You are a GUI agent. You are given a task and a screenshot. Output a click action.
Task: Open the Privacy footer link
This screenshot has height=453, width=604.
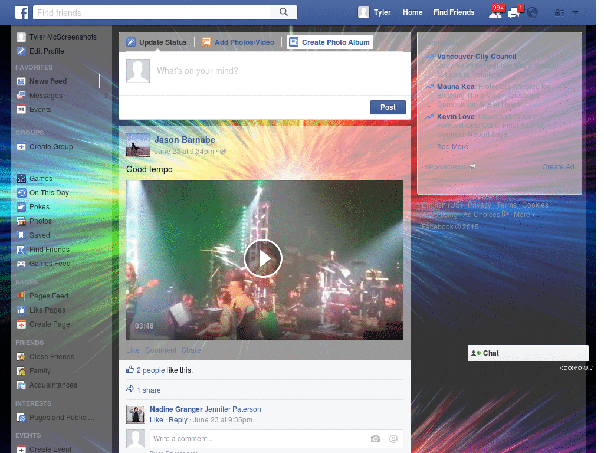click(x=480, y=205)
